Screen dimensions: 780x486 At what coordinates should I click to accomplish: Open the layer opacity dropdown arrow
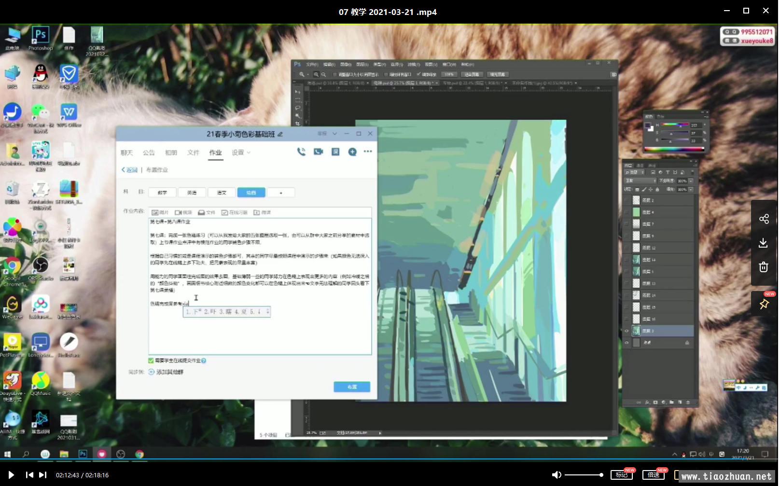point(691,181)
